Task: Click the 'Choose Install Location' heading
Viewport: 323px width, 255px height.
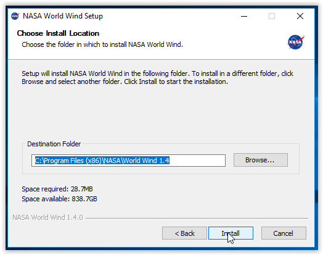Action: (58, 33)
